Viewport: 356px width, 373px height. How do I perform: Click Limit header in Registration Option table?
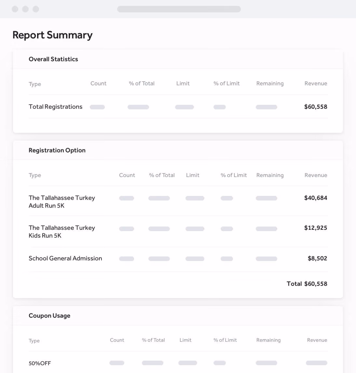coord(193,175)
